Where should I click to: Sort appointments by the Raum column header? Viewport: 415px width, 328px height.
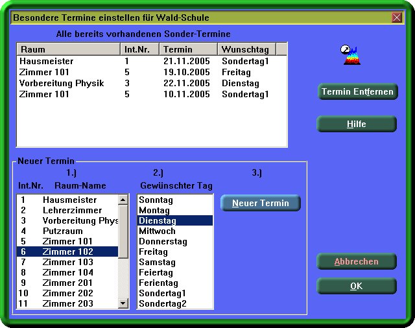[68, 49]
